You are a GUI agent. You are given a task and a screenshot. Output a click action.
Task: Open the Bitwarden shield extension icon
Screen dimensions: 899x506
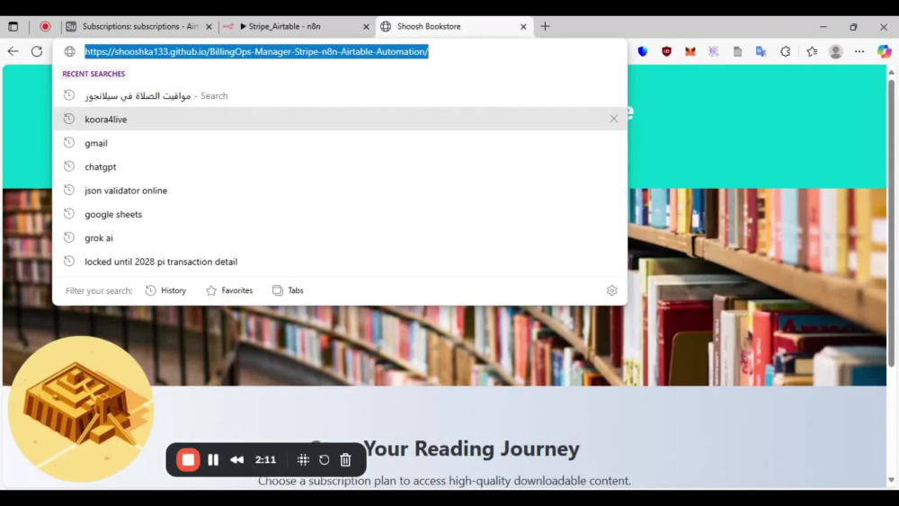coord(642,51)
